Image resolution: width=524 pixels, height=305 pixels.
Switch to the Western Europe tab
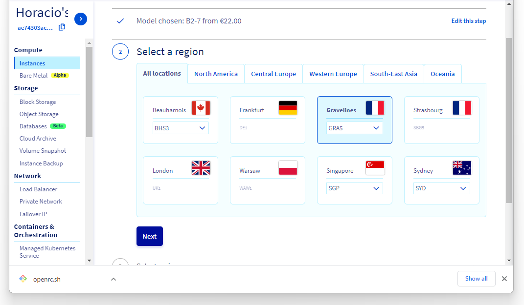[333, 74]
